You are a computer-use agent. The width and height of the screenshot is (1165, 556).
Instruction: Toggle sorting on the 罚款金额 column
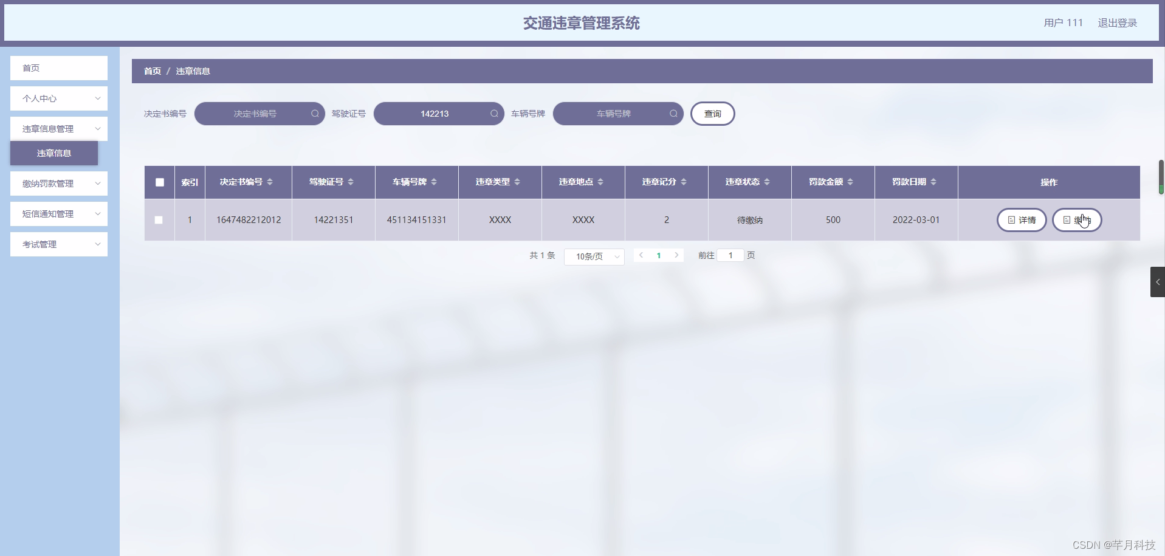[x=850, y=182]
